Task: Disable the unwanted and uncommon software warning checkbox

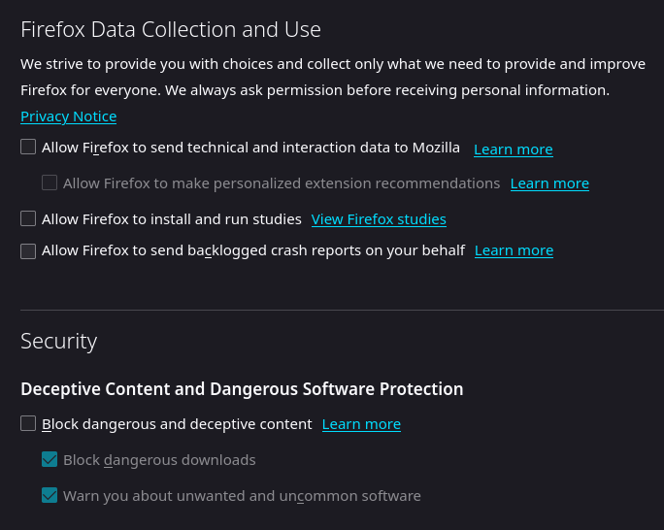Action: tap(50, 495)
